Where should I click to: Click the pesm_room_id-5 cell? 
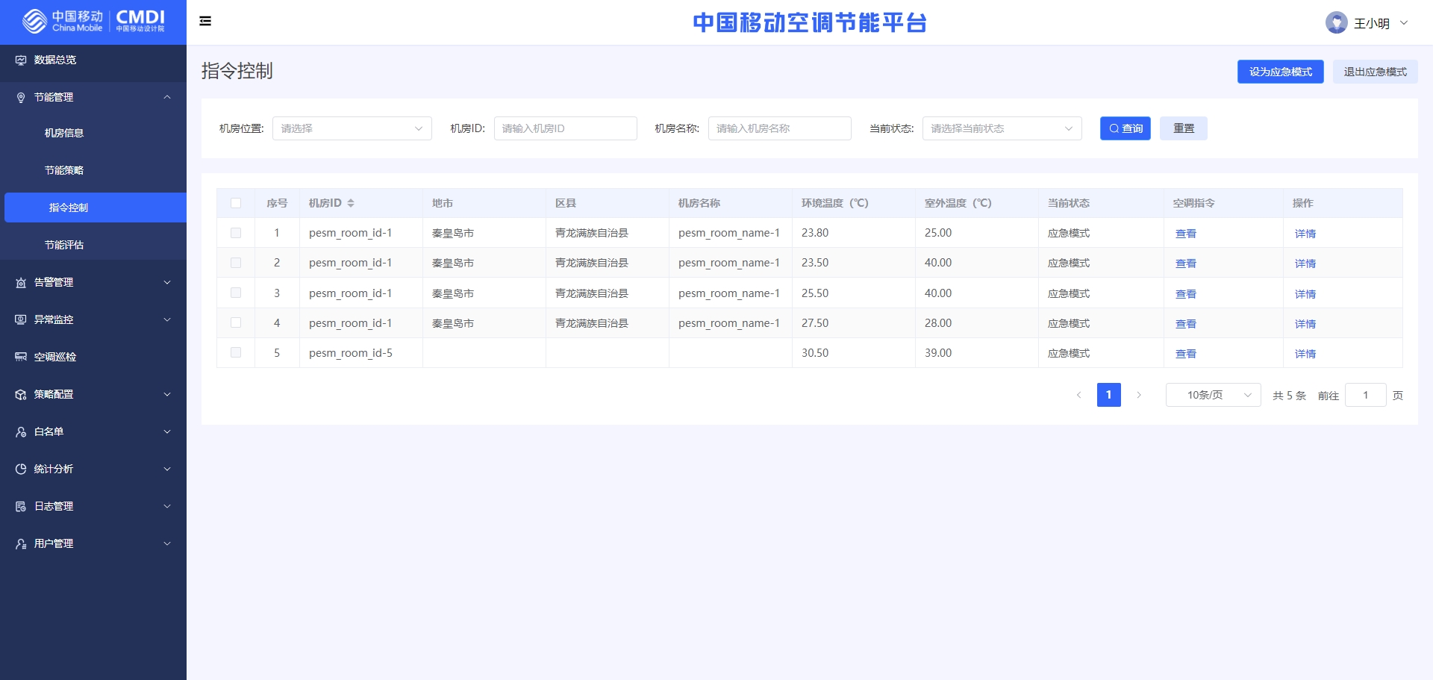click(x=361, y=352)
